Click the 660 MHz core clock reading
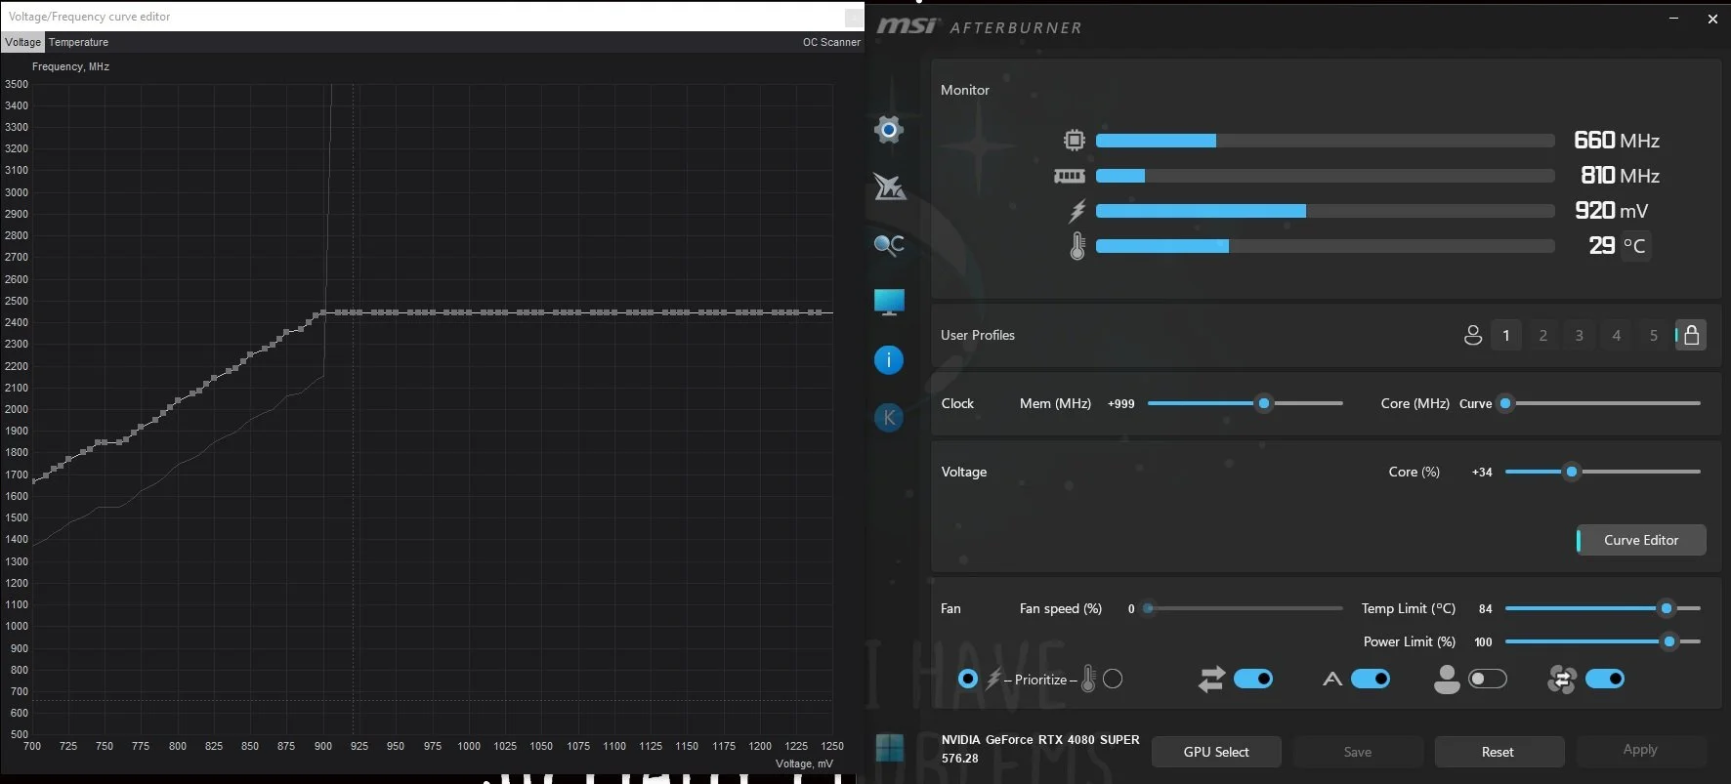Viewport: 1731px width, 784px height. 1617,141
